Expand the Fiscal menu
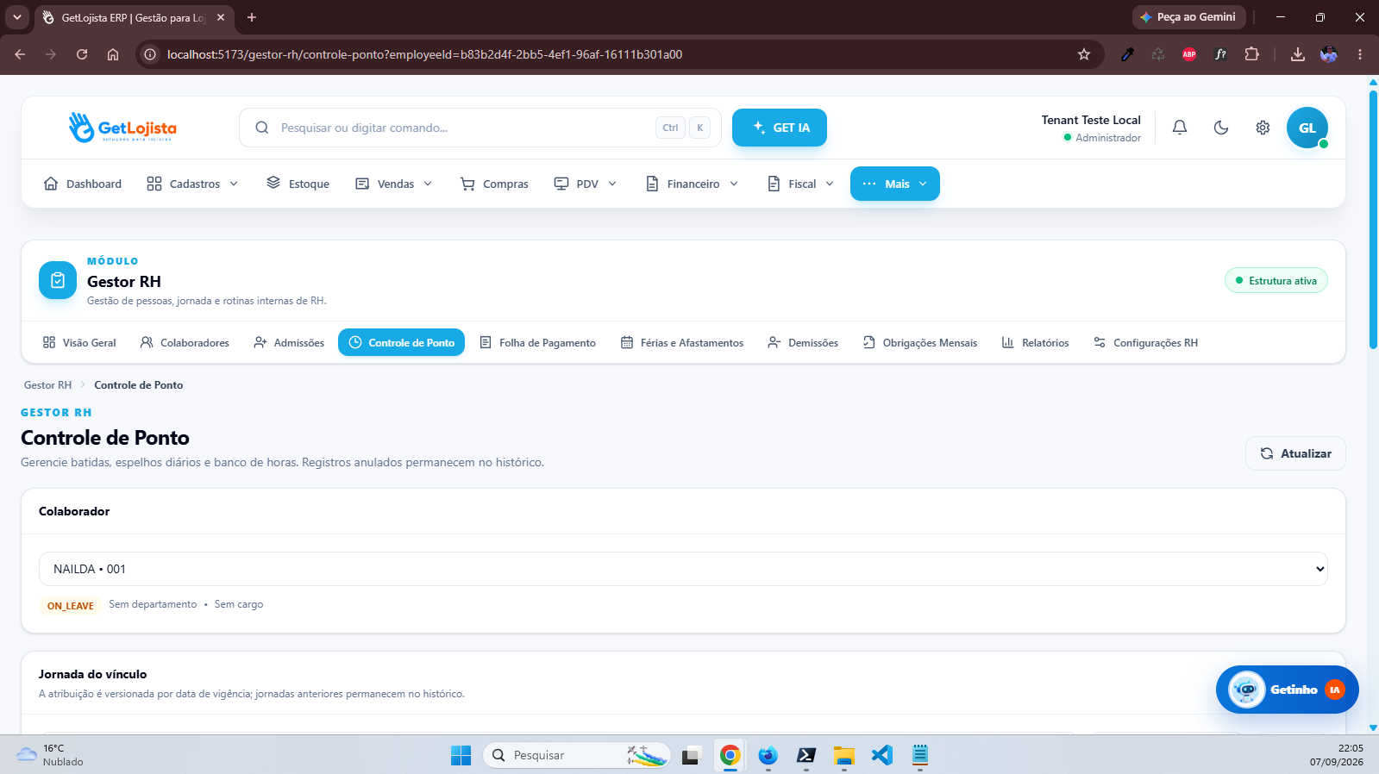 point(801,184)
